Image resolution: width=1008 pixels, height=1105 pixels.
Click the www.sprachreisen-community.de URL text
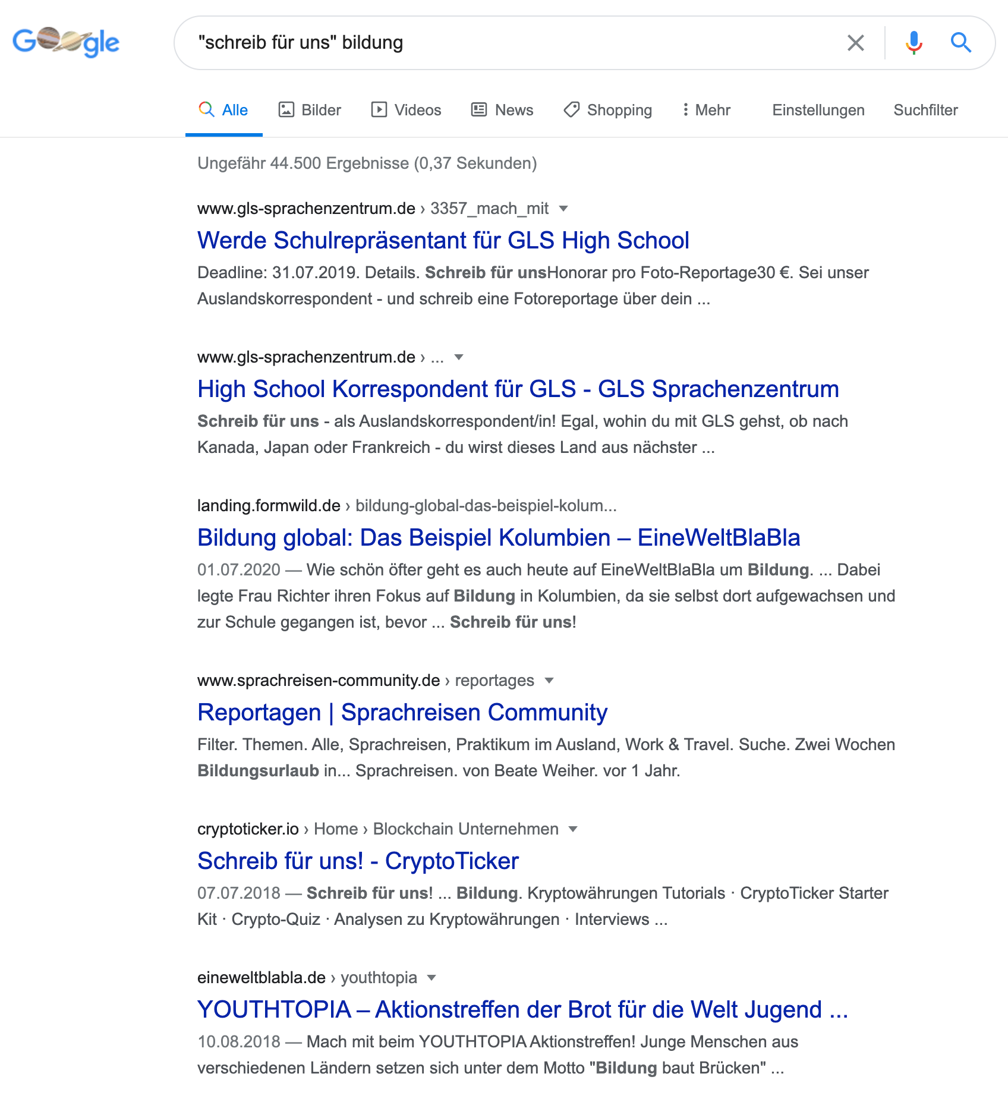click(319, 681)
